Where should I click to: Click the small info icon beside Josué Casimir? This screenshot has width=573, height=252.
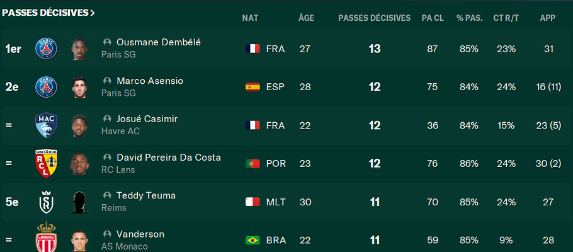click(x=107, y=119)
